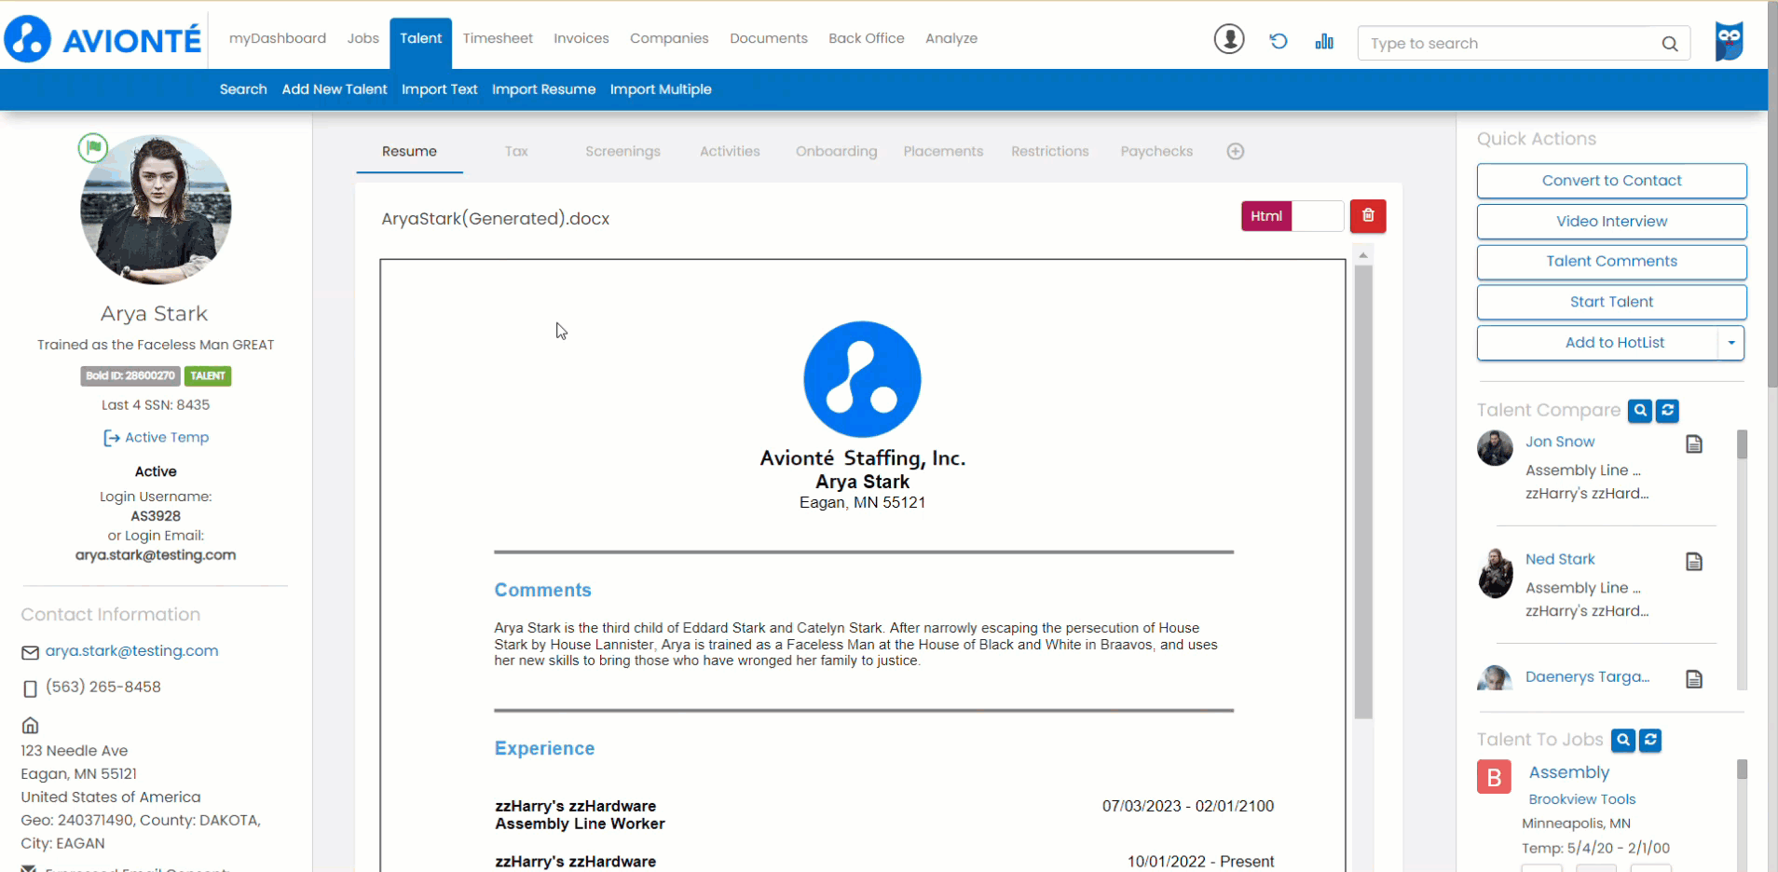The width and height of the screenshot is (1778, 872).
Task: Open the Talent menu tab
Action: (421, 39)
